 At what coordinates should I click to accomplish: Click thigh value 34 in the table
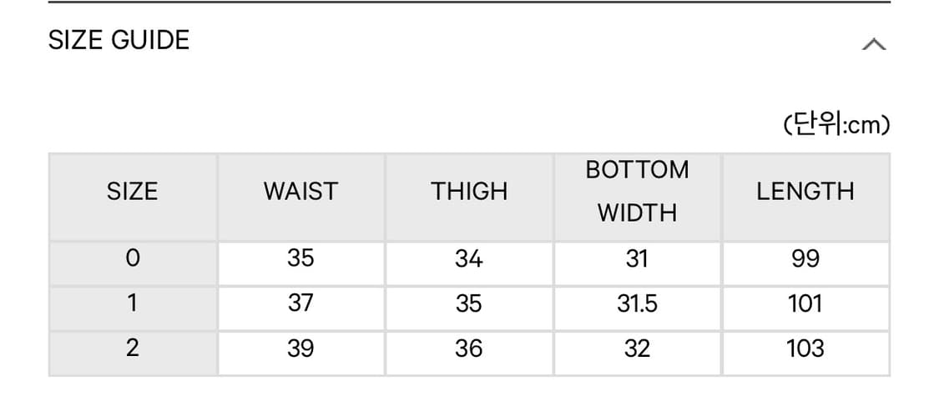[469, 259]
